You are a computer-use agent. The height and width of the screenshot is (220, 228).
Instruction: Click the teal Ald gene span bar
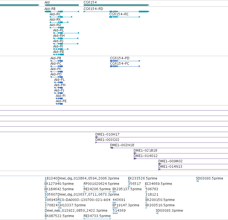[x=62, y=5]
